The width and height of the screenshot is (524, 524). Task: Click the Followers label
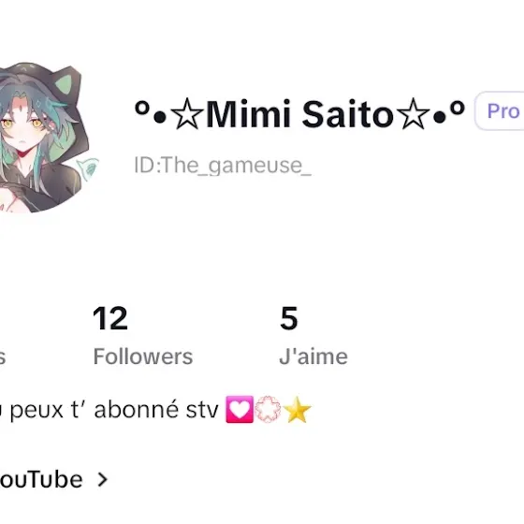[x=143, y=357]
